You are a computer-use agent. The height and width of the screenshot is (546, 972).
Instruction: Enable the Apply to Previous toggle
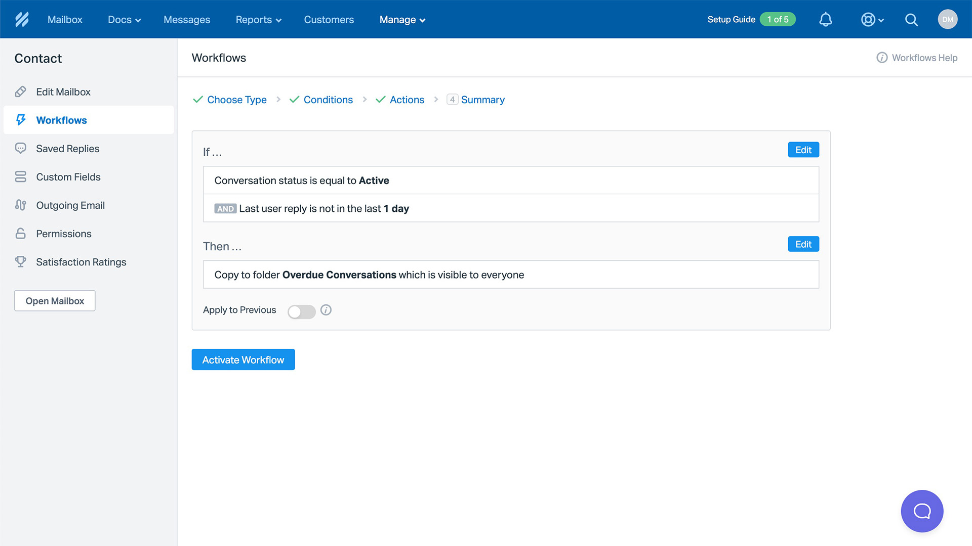click(x=302, y=310)
